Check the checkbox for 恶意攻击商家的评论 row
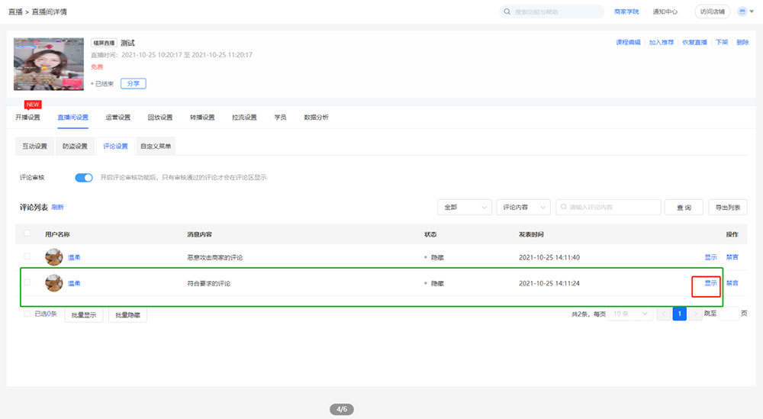Viewport: 763px width, 419px height. [27, 257]
